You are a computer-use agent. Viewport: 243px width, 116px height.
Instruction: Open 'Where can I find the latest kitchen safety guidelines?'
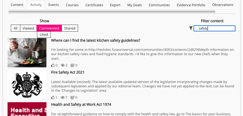click(x=96, y=41)
